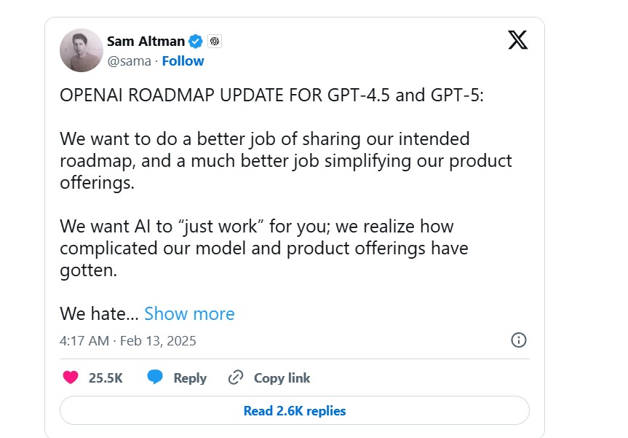Open the Sam Altman display name link
Image resolution: width=628 pixels, height=438 pixels.
(145, 41)
